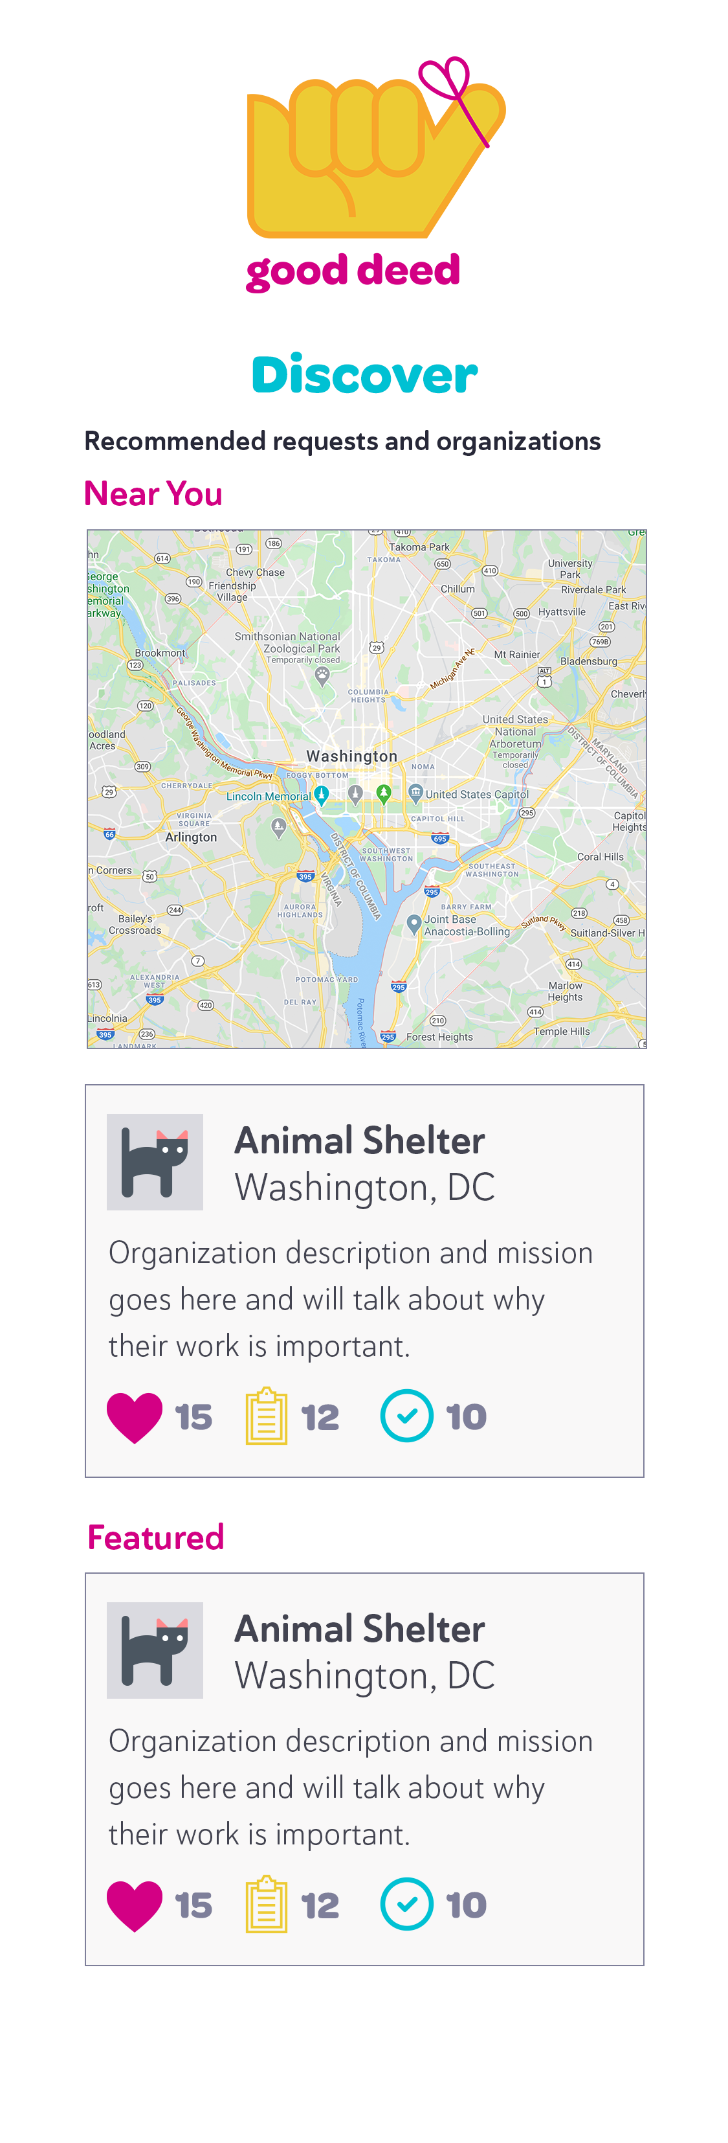Image resolution: width=728 pixels, height=2143 pixels.
Task: Tap the checkmark circle in Featured card
Action: [406, 1904]
